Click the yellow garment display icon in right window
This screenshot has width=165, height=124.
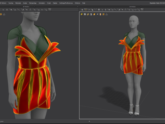click(82, 14)
